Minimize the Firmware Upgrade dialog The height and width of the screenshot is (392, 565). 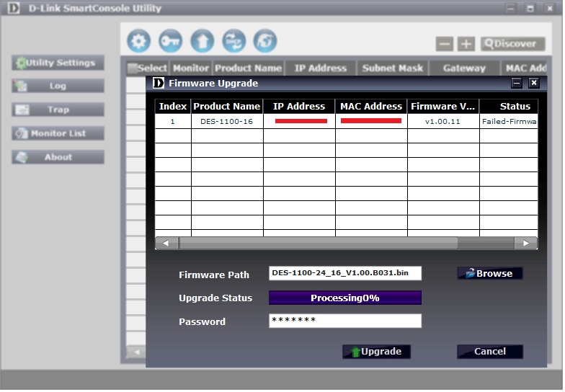[517, 84]
